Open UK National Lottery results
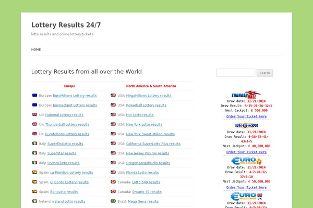 click(64, 114)
